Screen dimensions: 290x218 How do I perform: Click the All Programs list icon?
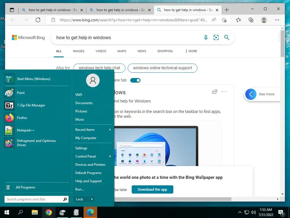click(8, 187)
